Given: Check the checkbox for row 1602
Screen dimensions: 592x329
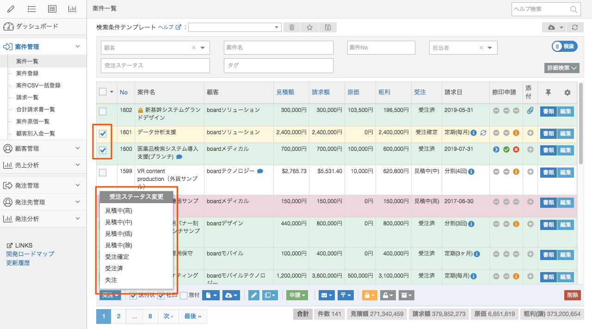Looking at the screenshot, I should pos(103,112).
